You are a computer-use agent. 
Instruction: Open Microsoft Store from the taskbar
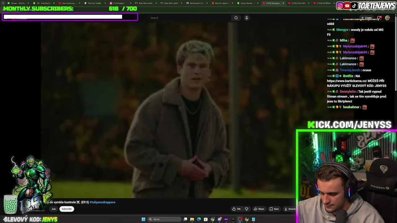(206, 219)
